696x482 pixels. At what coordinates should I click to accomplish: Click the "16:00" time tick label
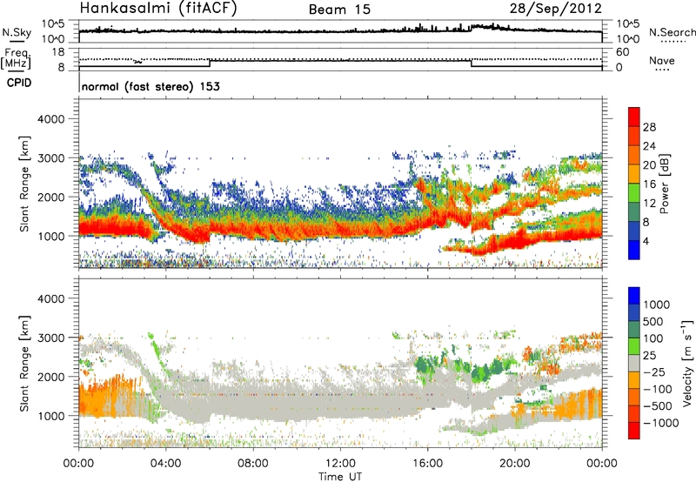pyautogui.click(x=427, y=464)
